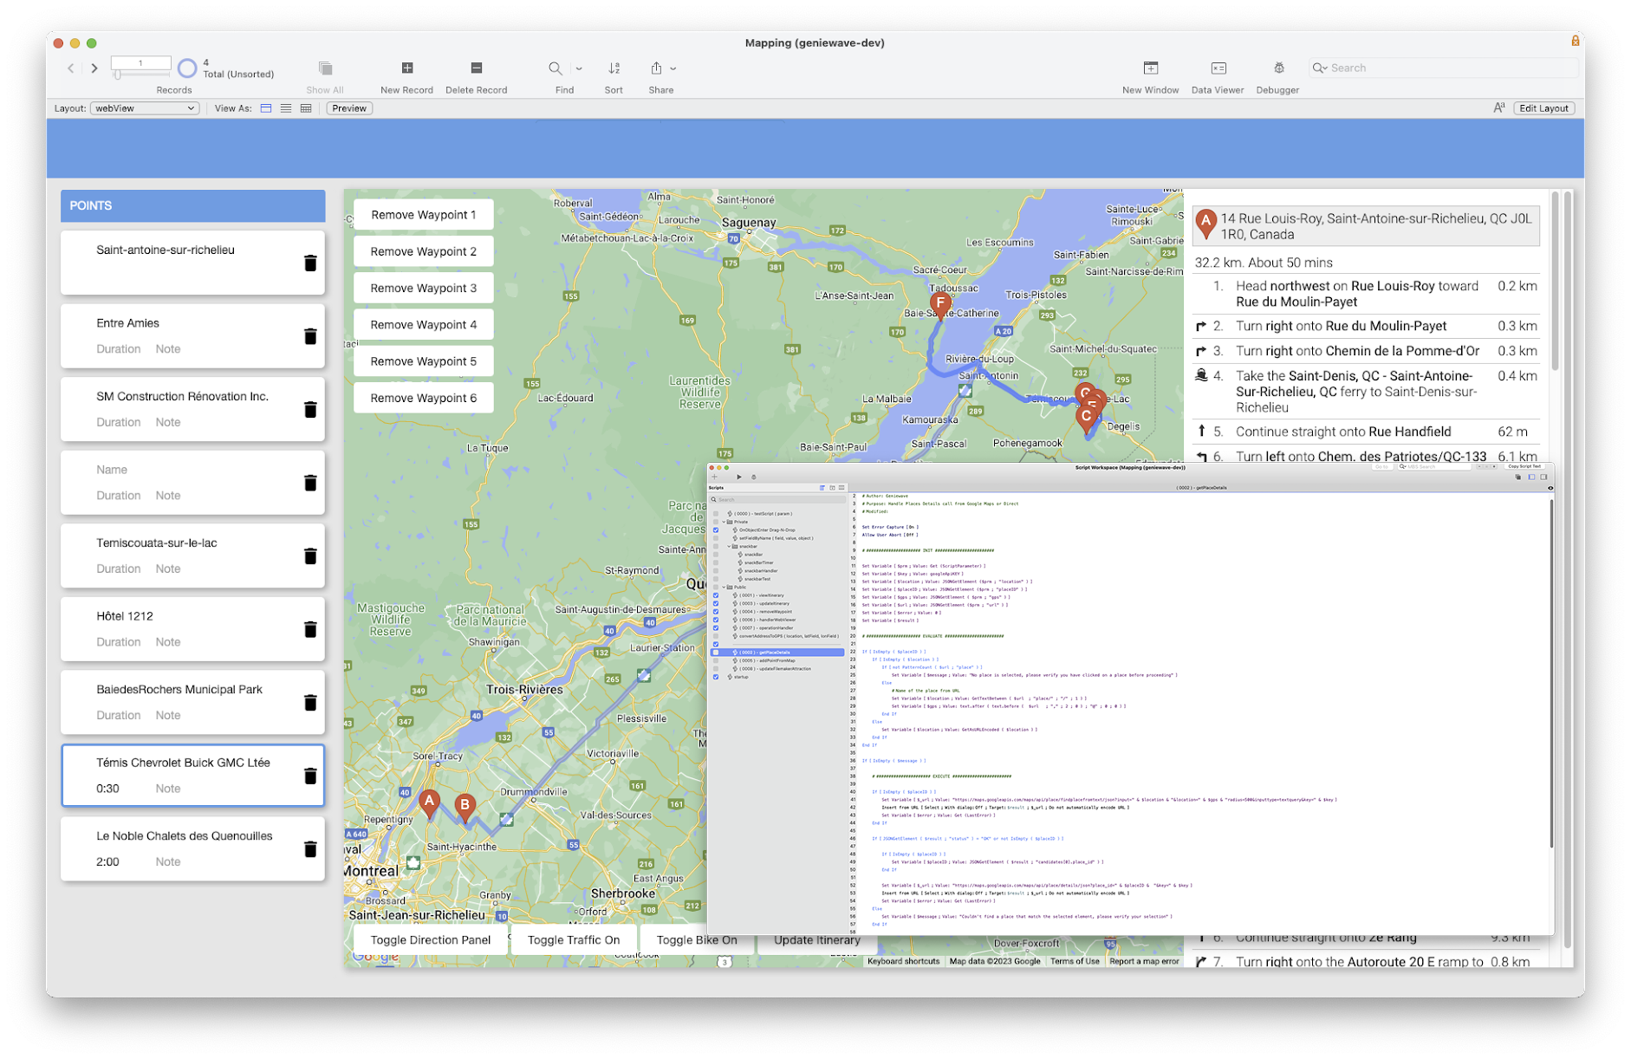Screen dimensions: 1631x1059
Task: Go to the next record arrow
Action: point(94,68)
